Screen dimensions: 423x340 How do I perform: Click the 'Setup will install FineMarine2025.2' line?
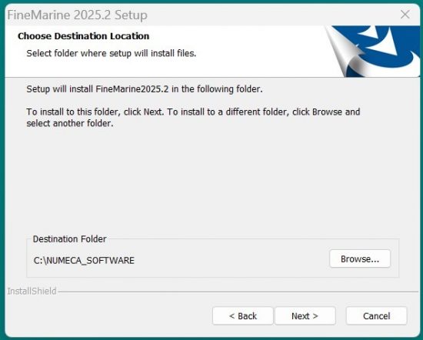pyautogui.click(x=145, y=89)
